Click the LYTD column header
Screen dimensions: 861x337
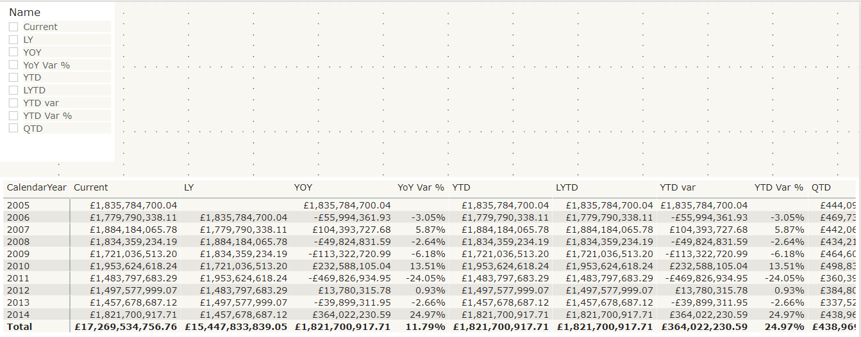tap(567, 187)
